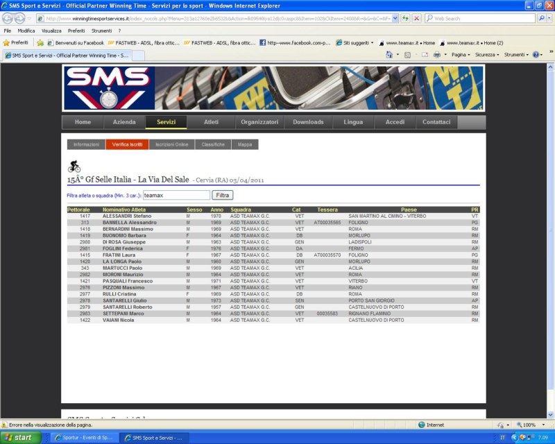Image resolution: width=555 pixels, height=444 pixels.
Task: Switch to the Classifiche tab
Action: pos(213,144)
